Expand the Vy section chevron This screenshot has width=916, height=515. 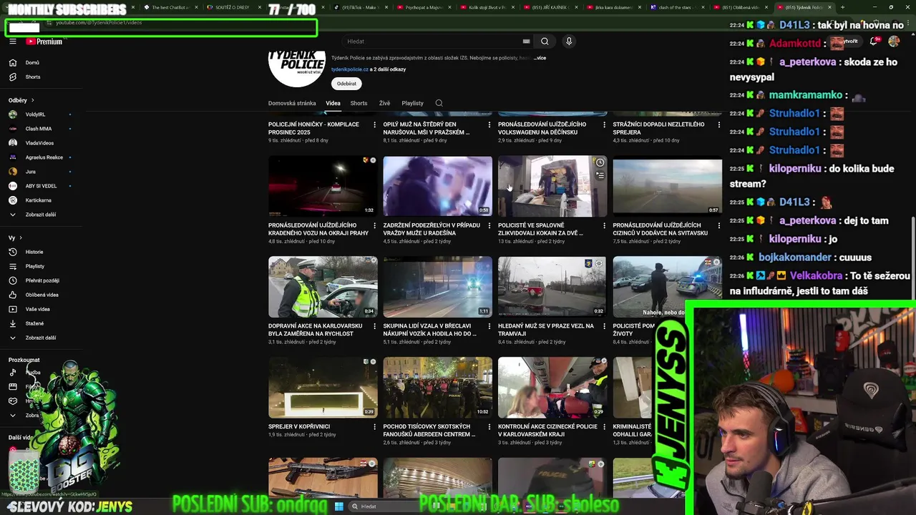coord(21,237)
